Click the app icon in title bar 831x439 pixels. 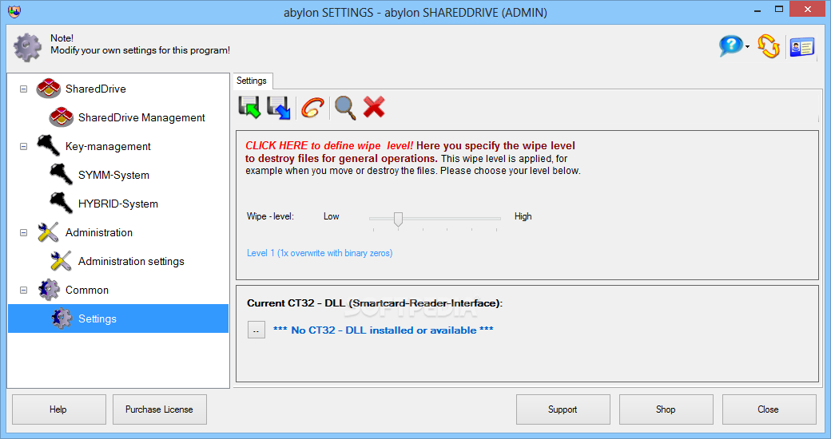tap(14, 11)
